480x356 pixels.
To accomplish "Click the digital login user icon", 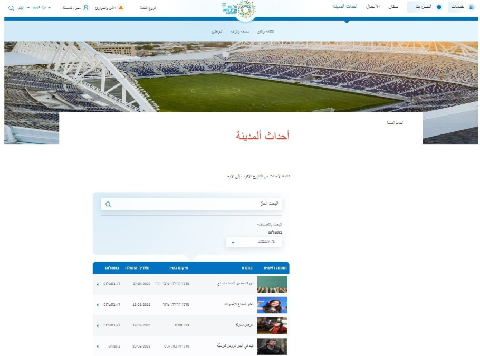I will click(x=85, y=8).
